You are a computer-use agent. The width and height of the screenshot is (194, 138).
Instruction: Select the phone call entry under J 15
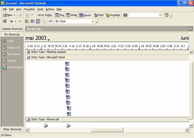[x=68, y=126]
